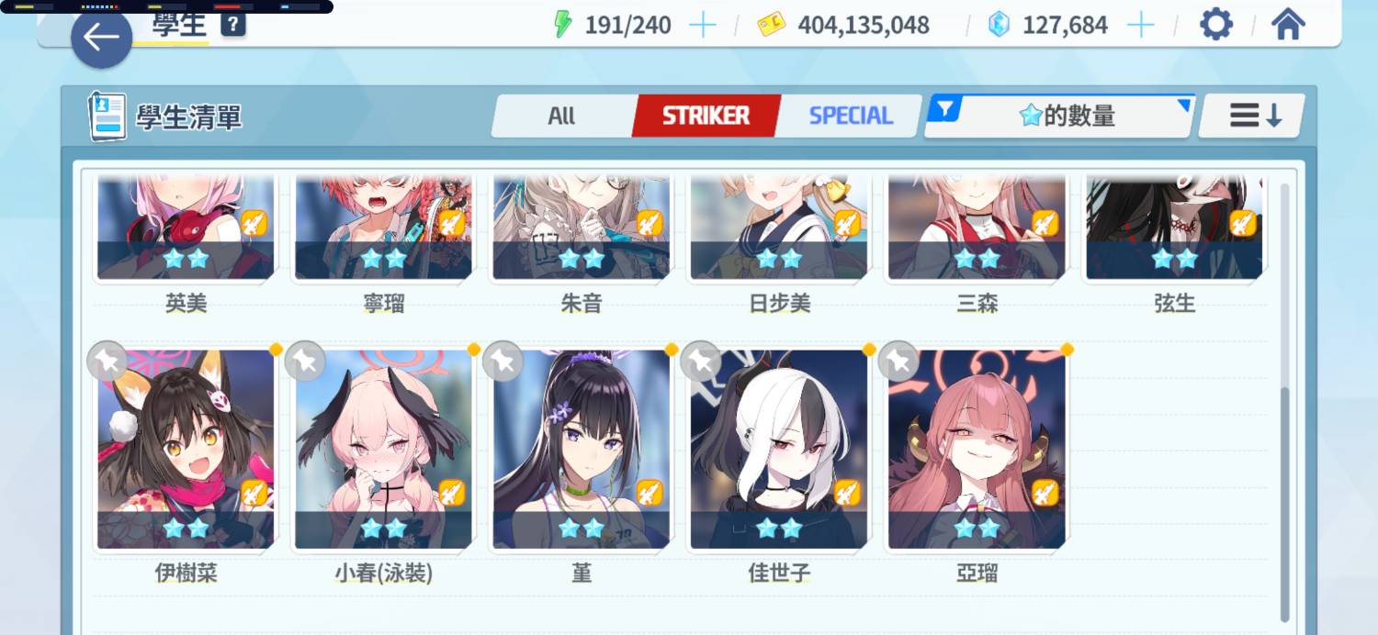
Task: Toggle the favorite pin on 佳世子
Action: coord(701,361)
